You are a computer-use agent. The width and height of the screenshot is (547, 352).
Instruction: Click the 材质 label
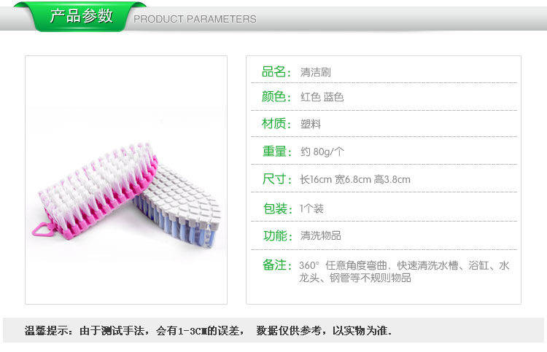[276, 123]
